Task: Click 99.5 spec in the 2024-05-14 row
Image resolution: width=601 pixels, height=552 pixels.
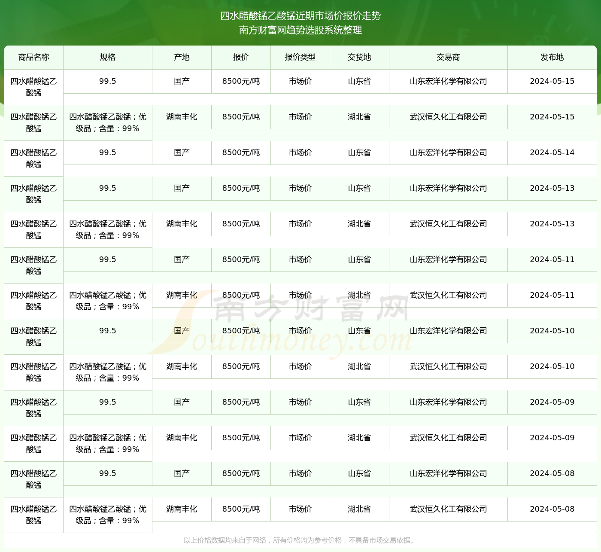Action: pos(107,152)
